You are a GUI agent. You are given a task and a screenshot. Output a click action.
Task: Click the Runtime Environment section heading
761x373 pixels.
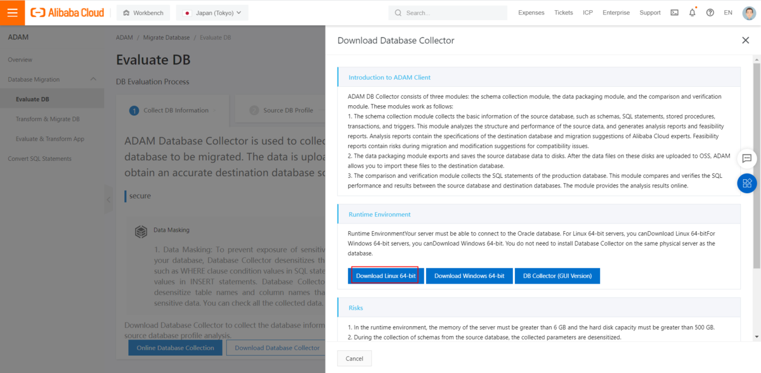(379, 214)
